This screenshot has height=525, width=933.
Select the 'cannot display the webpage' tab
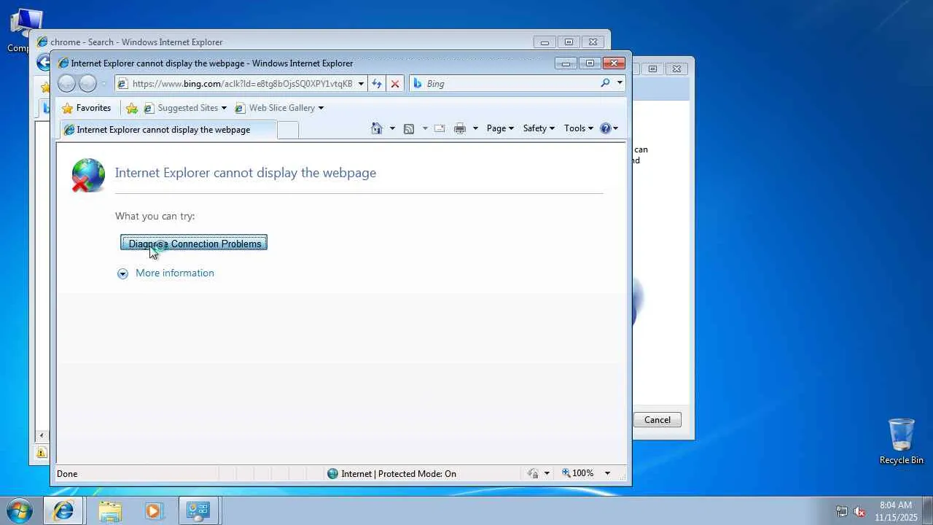pyautogui.click(x=168, y=130)
